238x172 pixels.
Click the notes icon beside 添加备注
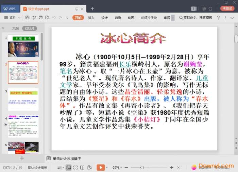point(48,158)
